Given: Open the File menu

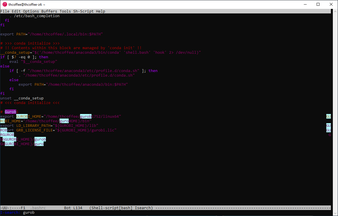Looking at the screenshot, I should (5, 11).
